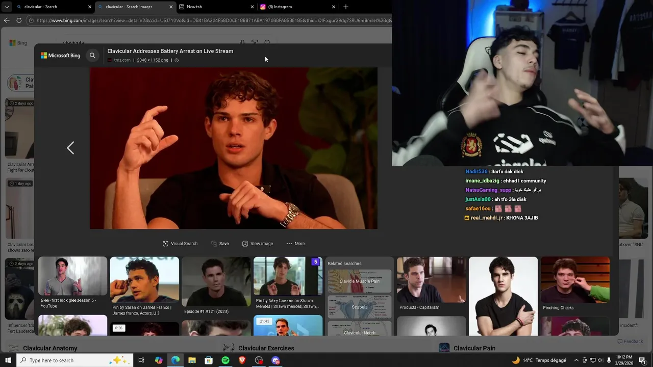Click the microphone icon in the background Bing search box

click(242, 43)
